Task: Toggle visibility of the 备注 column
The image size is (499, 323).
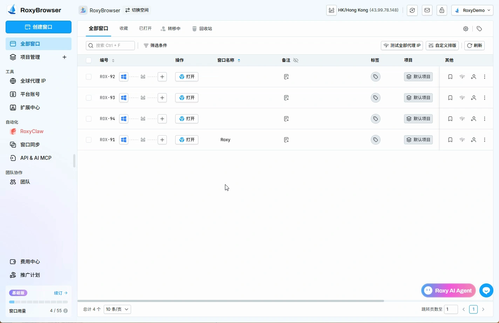Action: pyautogui.click(x=296, y=60)
